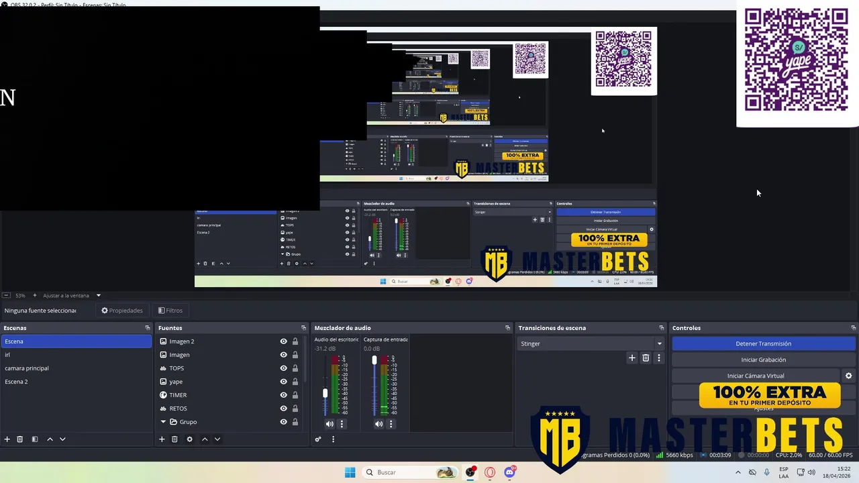Click Iniciar Grabación button
This screenshot has height=483, width=859.
click(x=764, y=360)
